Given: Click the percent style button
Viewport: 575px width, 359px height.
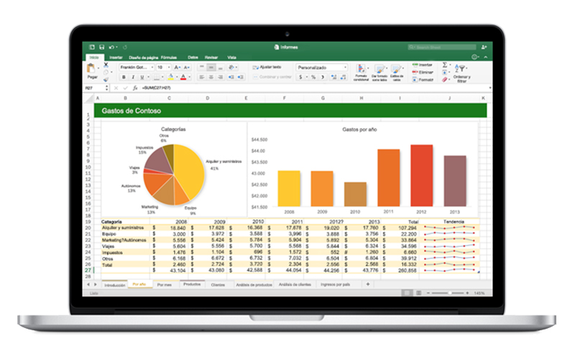Looking at the screenshot, I should [313, 77].
